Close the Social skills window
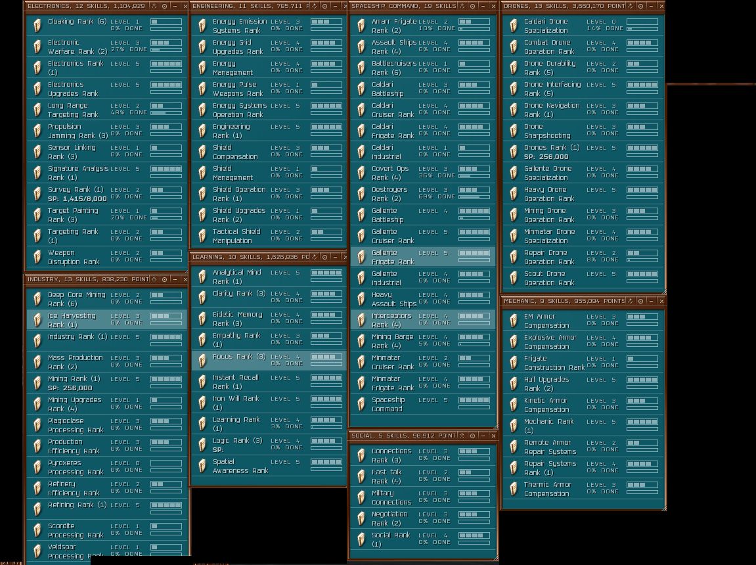 point(493,436)
